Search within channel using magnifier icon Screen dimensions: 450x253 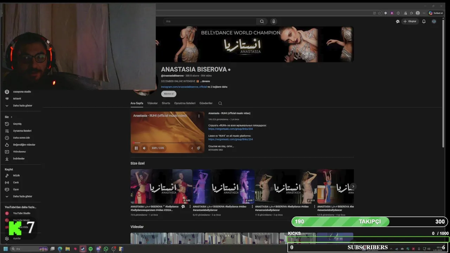(x=220, y=103)
